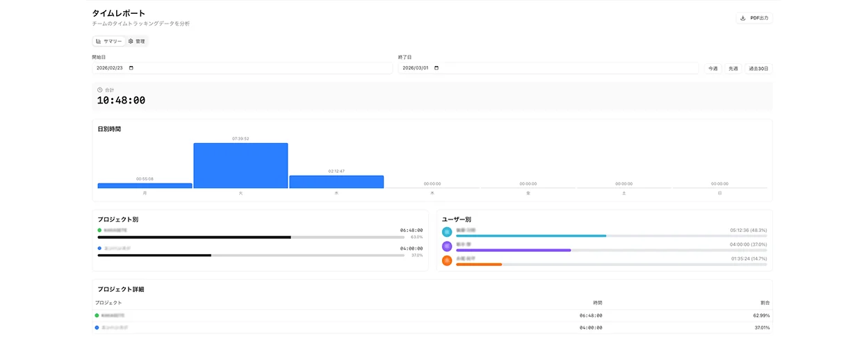Click the PDF出力 download button
Image resolution: width=857 pixels, height=341 pixels.
754,18
